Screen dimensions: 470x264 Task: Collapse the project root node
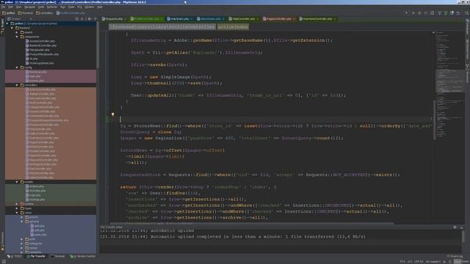(7, 23)
